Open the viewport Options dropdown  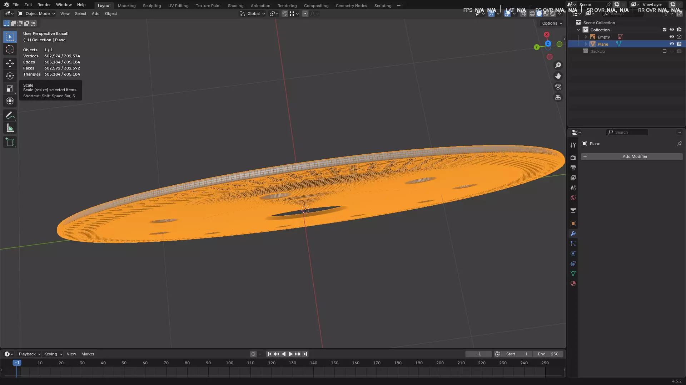point(552,23)
